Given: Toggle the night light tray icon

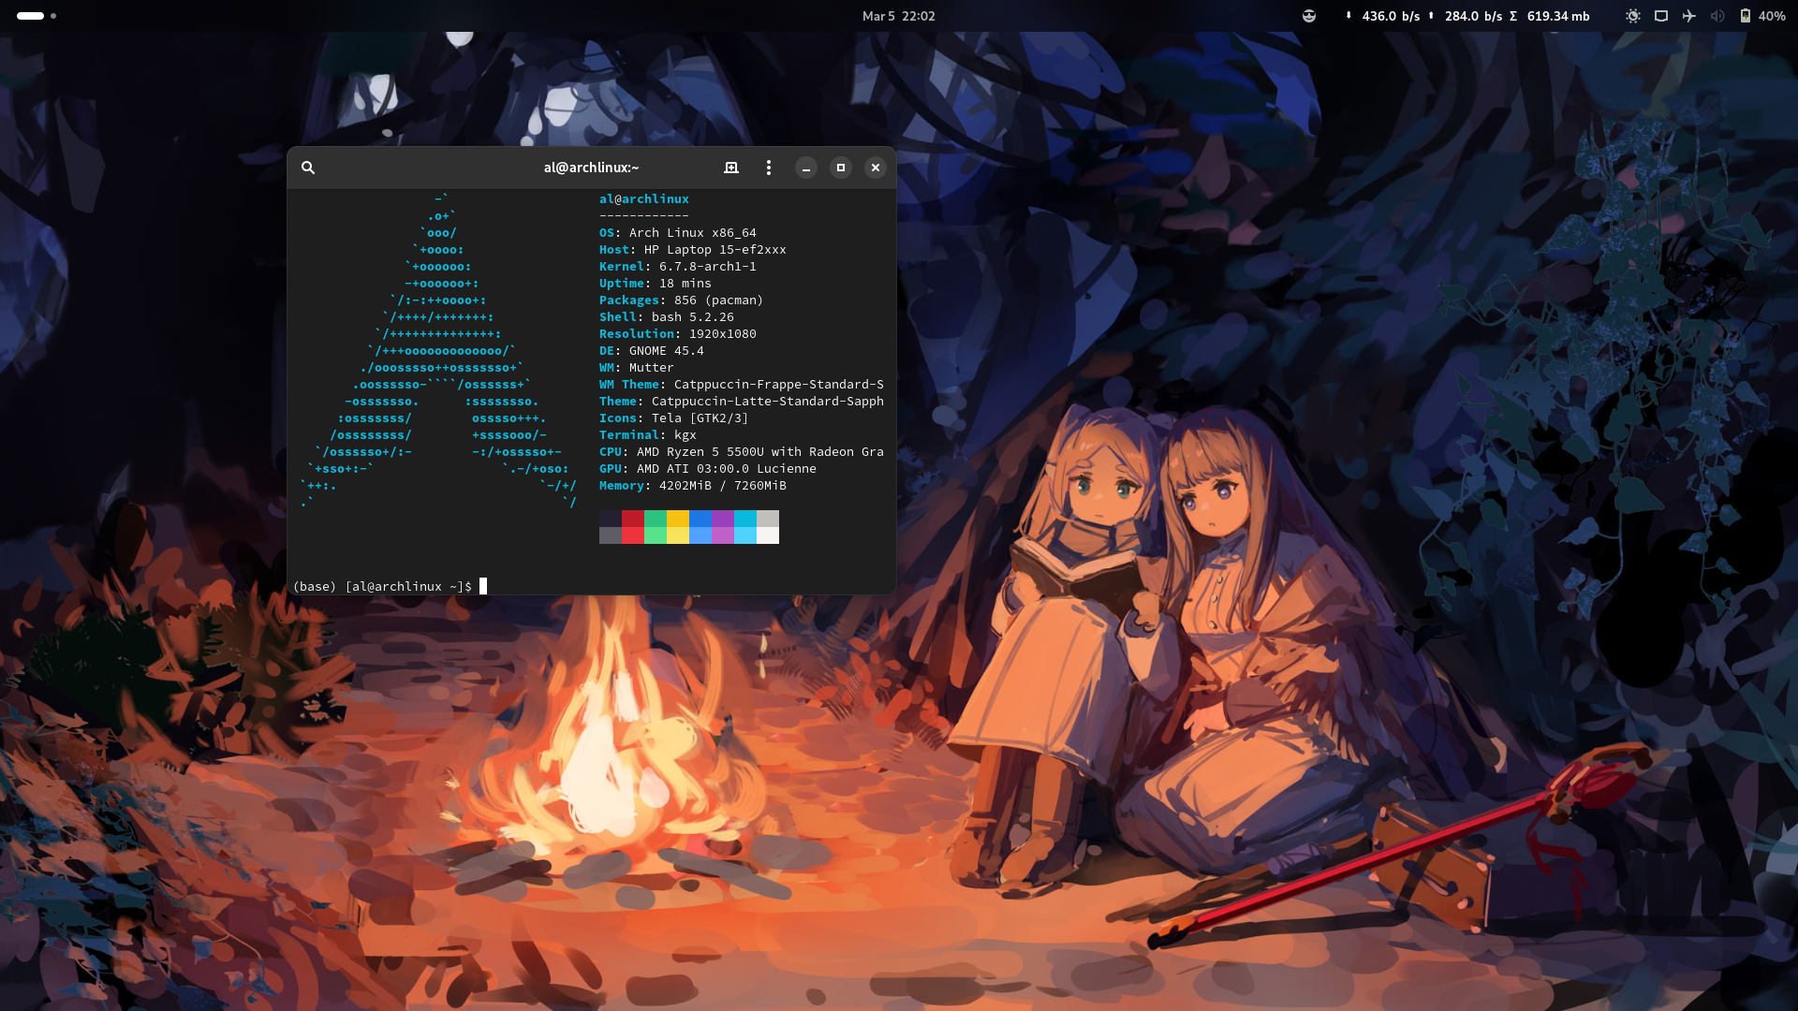Looking at the screenshot, I should point(1633,16).
